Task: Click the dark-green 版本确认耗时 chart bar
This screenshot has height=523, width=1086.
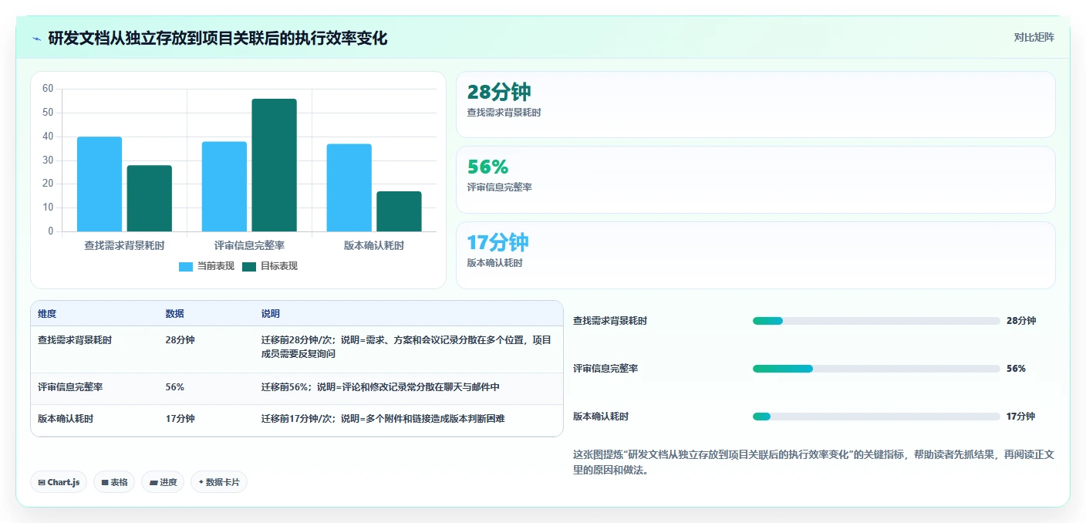Action: pos(399,211)
